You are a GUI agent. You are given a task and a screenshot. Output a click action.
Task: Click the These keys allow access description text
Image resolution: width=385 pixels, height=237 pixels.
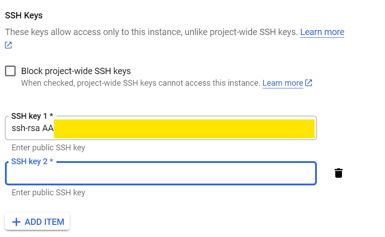click(151, 32)
